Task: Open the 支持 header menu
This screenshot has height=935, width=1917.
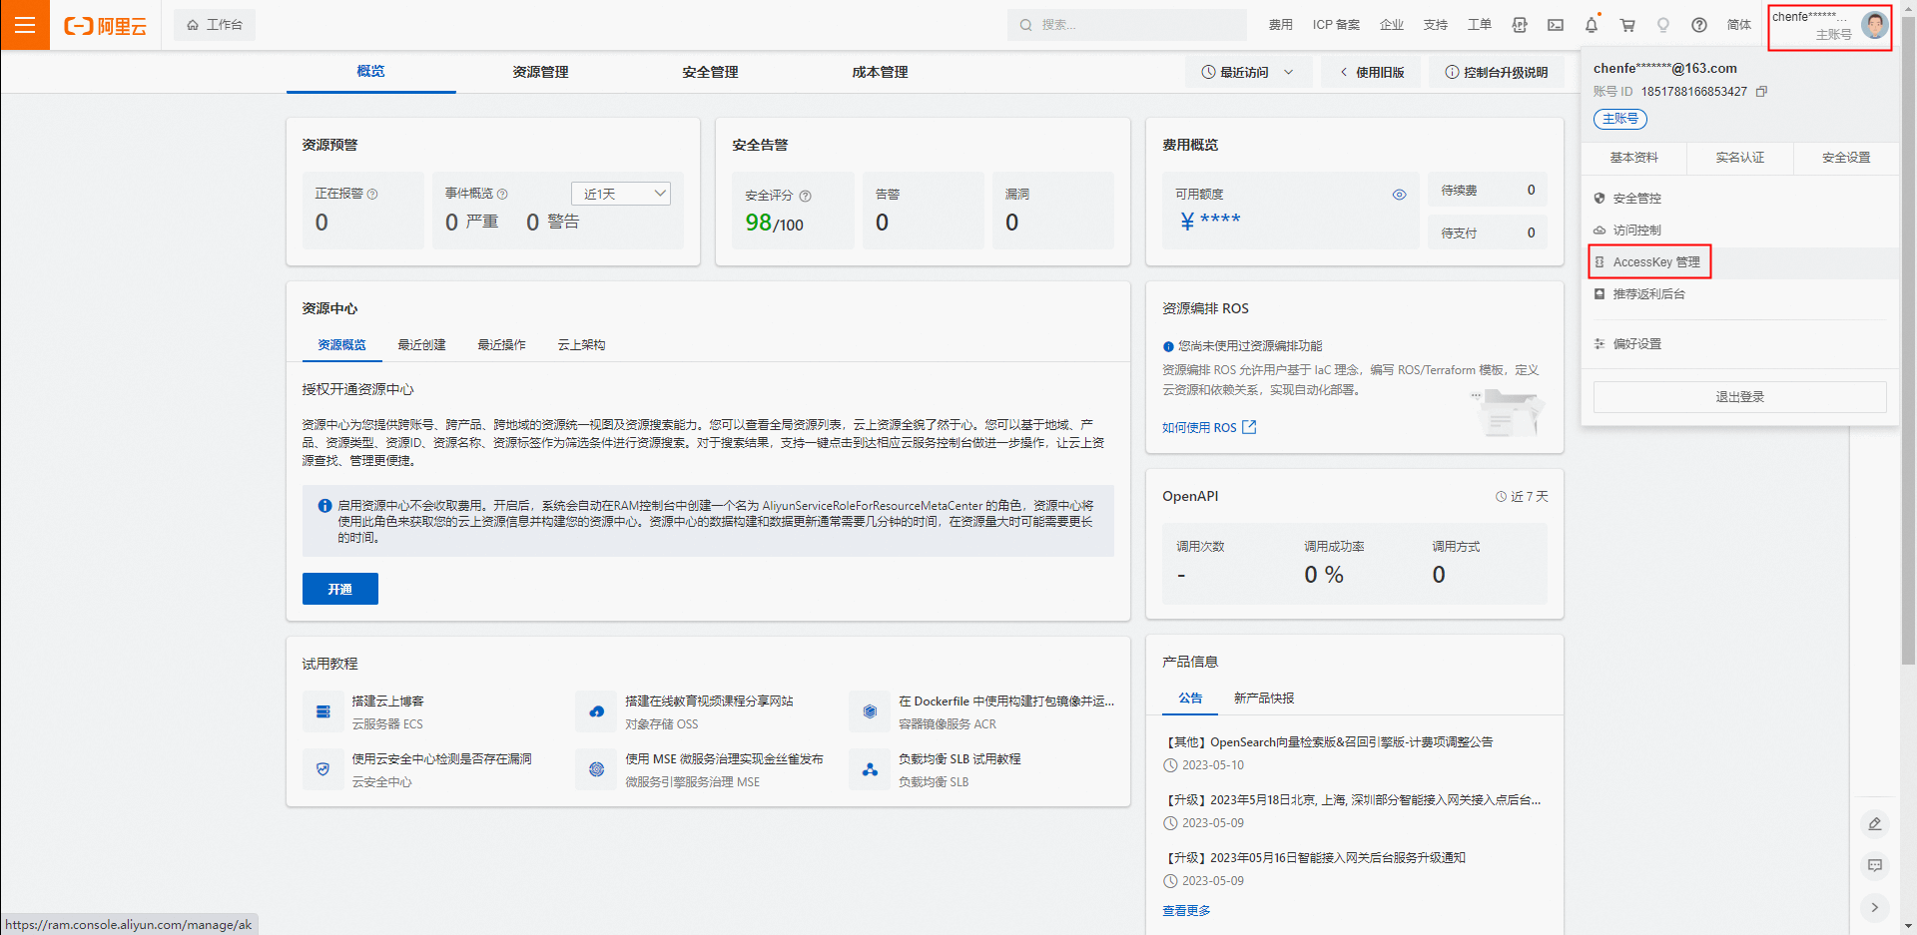Action: tap(1436, 25)
